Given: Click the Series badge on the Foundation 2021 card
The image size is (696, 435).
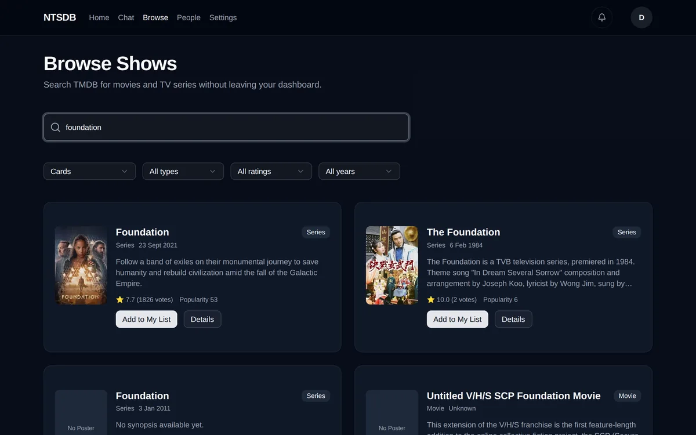Looking at the screenshot, I should (x=316, y=232).
